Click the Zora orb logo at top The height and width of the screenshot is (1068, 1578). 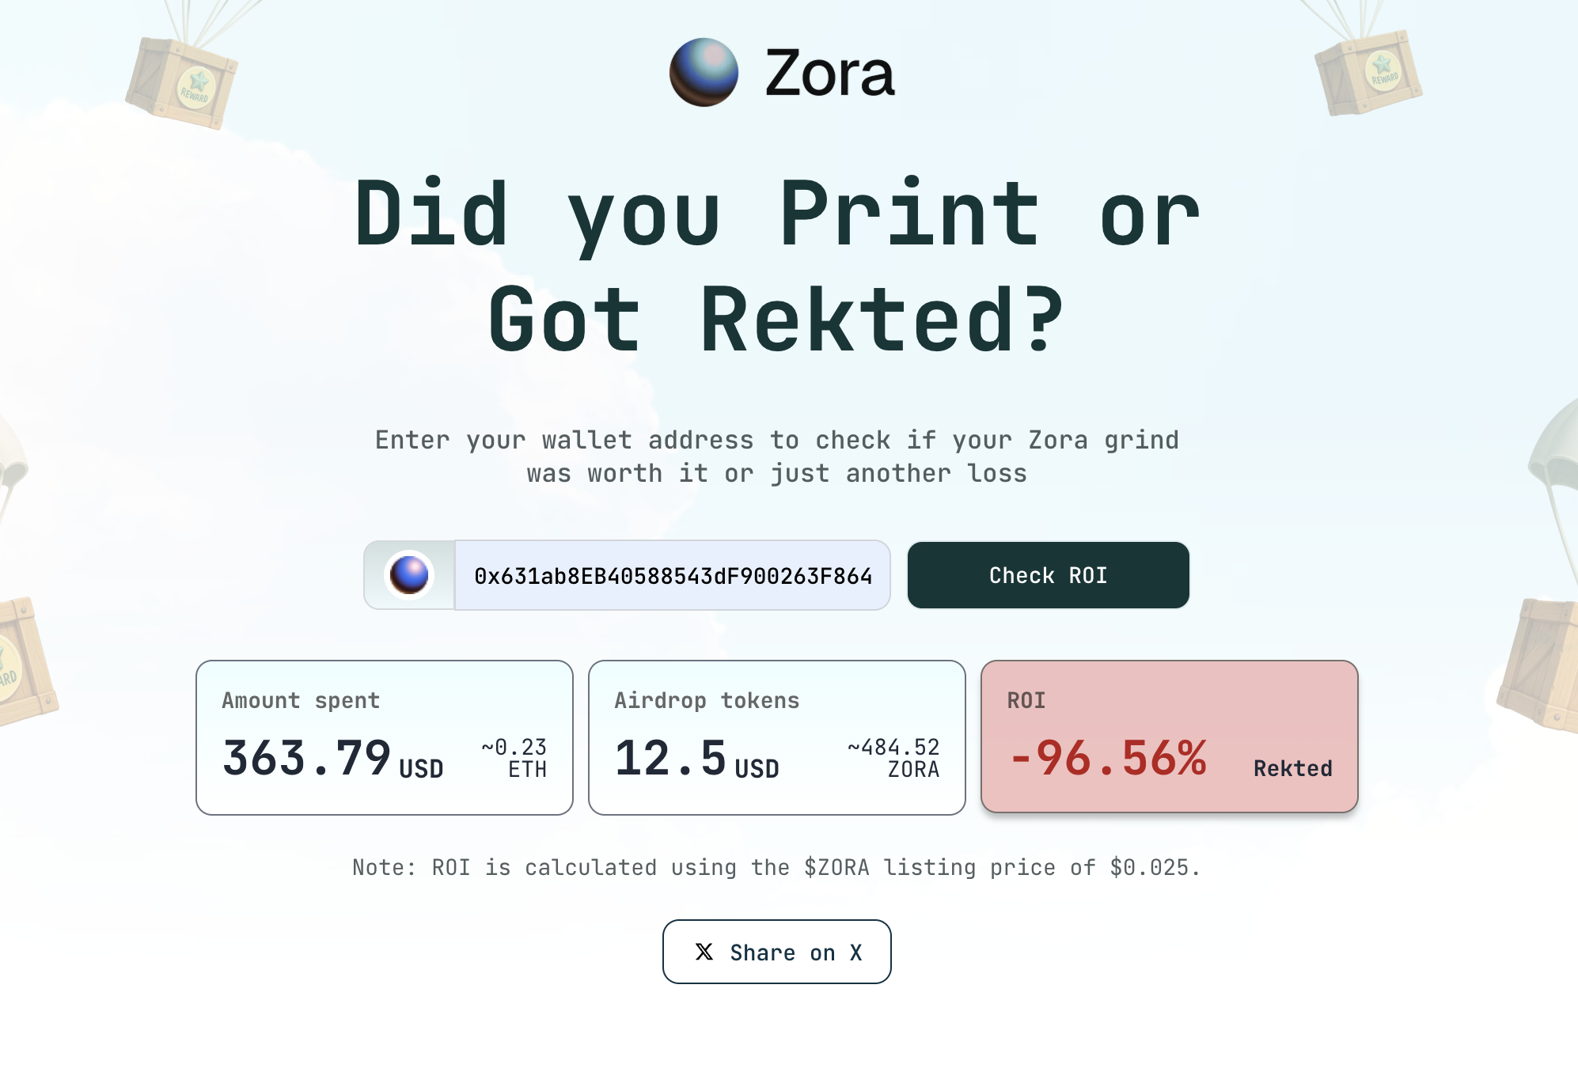pos(704,72)
